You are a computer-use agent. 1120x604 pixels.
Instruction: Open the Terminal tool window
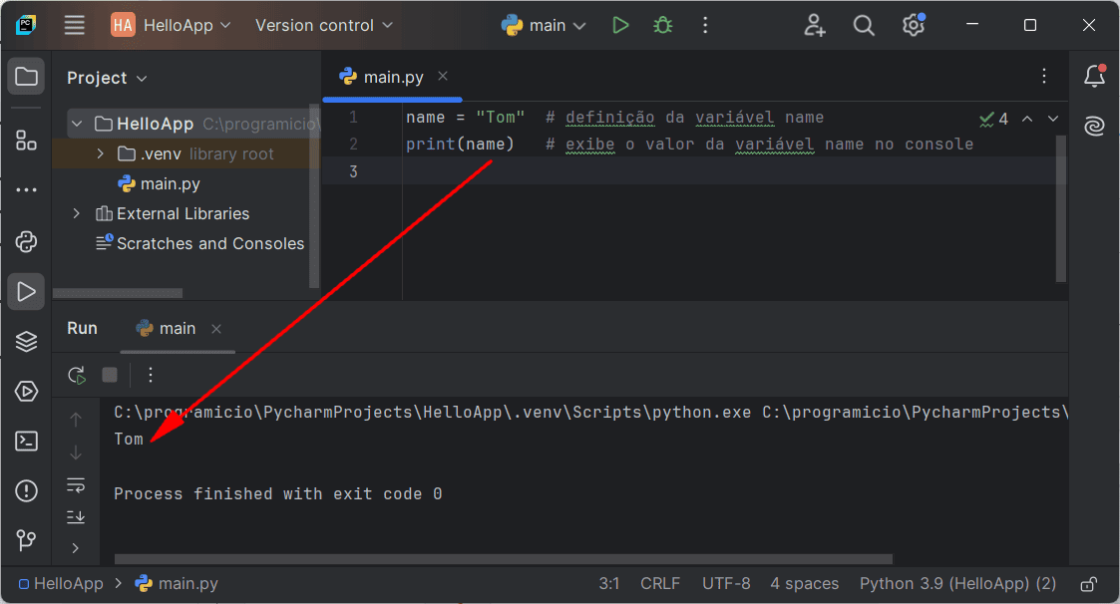coord(26,442)
